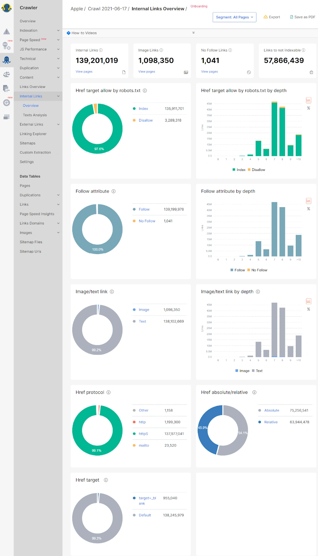The image size is (318, 556).
Task: Click the warning triangle icon in left rail
Action: coord(7,32)
